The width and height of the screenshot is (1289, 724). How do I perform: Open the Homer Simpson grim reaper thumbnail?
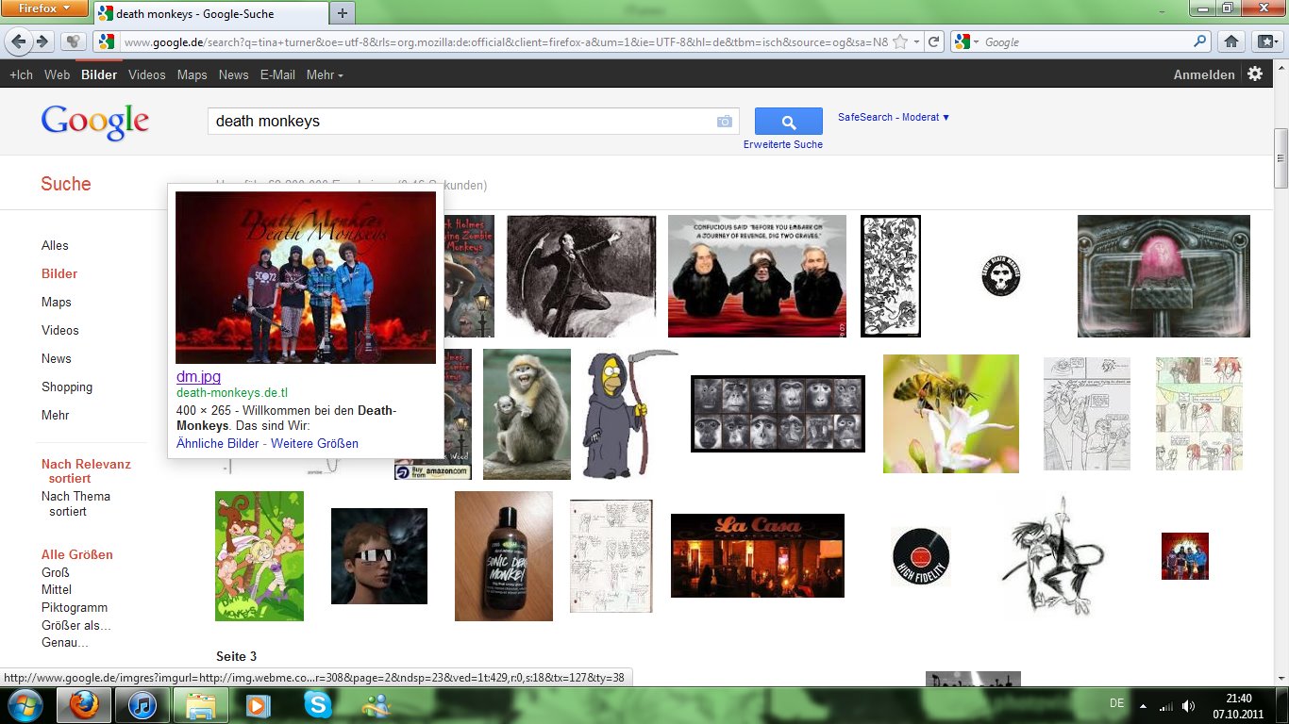tap(629, 413)
